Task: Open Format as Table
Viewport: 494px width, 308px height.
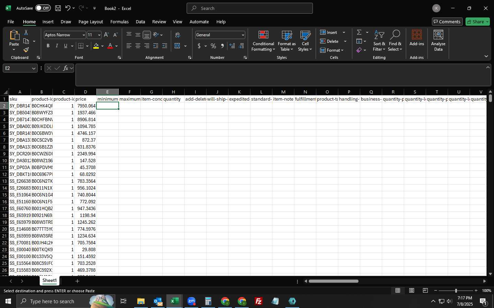Action: tap(286, 41)
